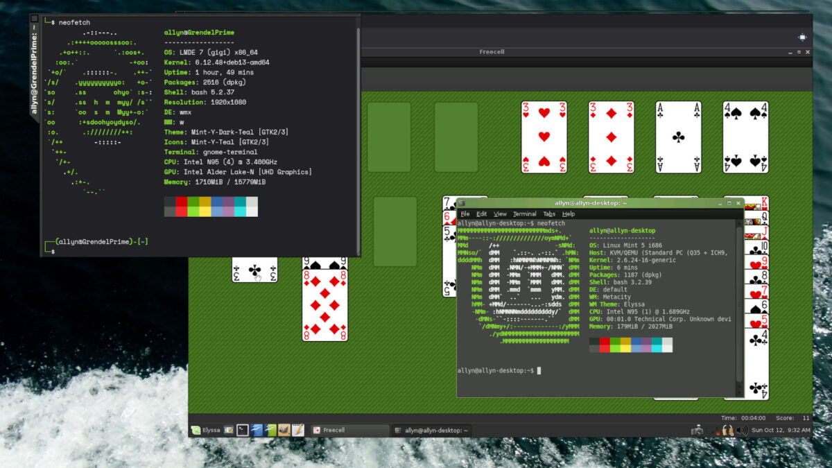Open the View menu in terminal
Image resolution: width=832 pixels, height=468 pixels.
point(500,214)
